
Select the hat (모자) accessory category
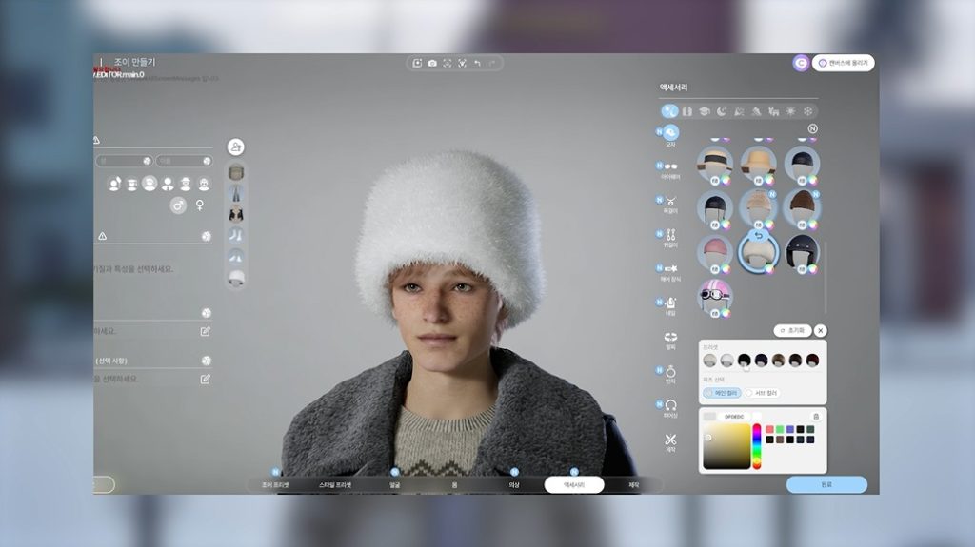[x=670, y=132]
